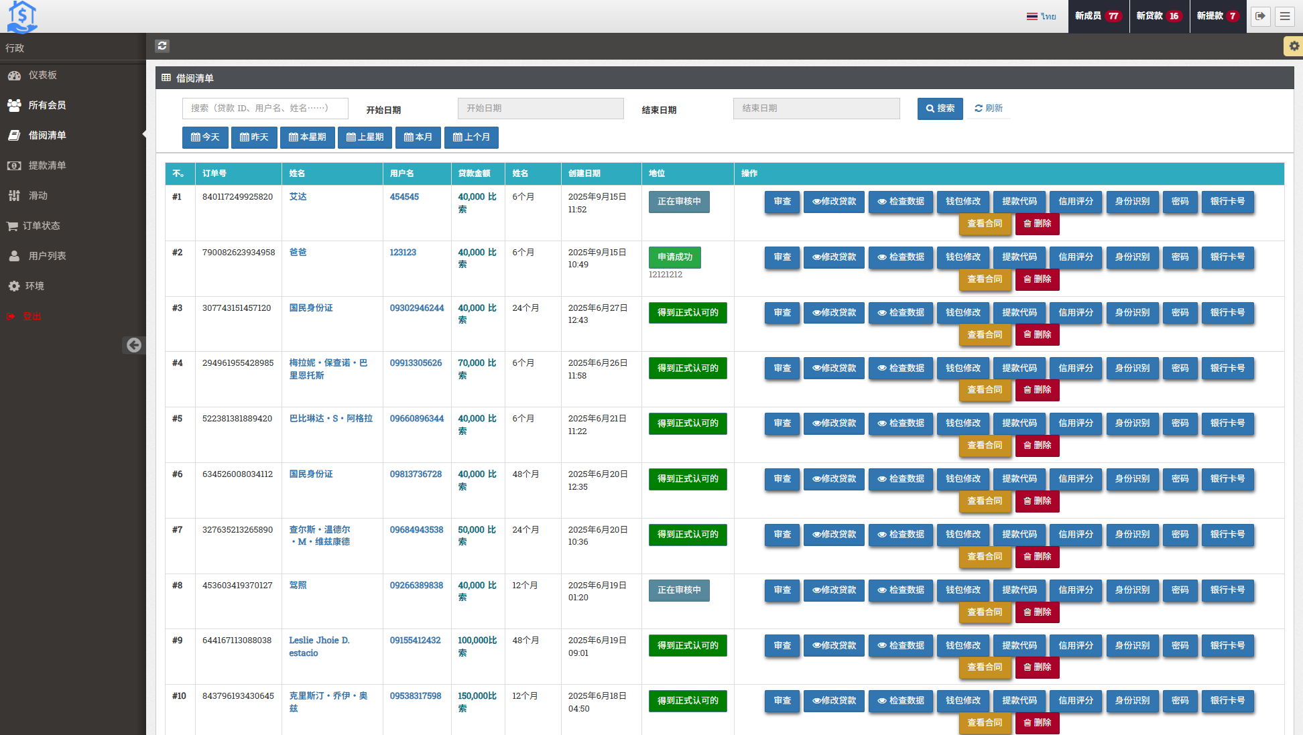Click the dashboard 仪表板 sidebar icon
1303x735 pixels.
click(14, 76)
